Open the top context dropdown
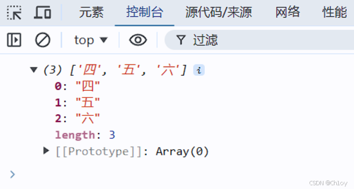The image size is (354, 189). click(x=91, y=40)
